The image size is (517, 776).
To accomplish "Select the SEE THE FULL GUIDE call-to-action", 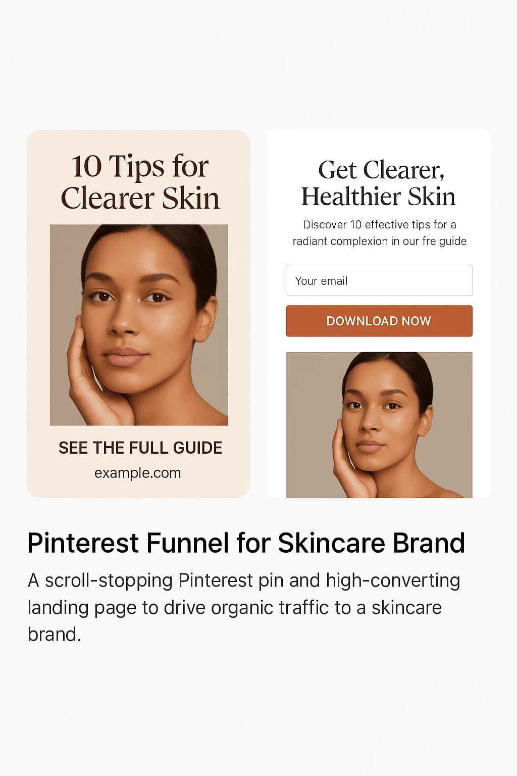I will pyautogui.click(x=140, y=448).
